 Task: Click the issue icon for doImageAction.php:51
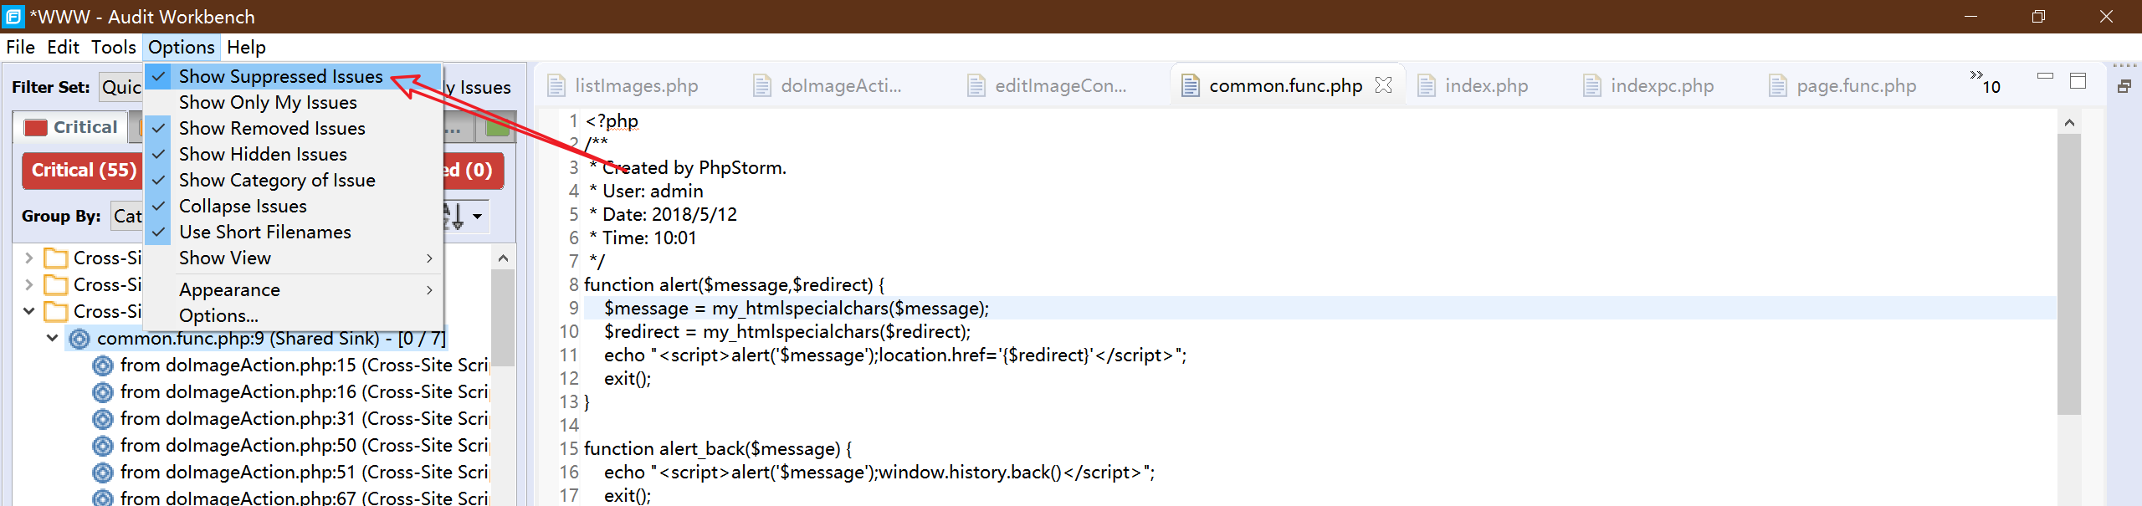pyautogui.click(x=103, y=473)
